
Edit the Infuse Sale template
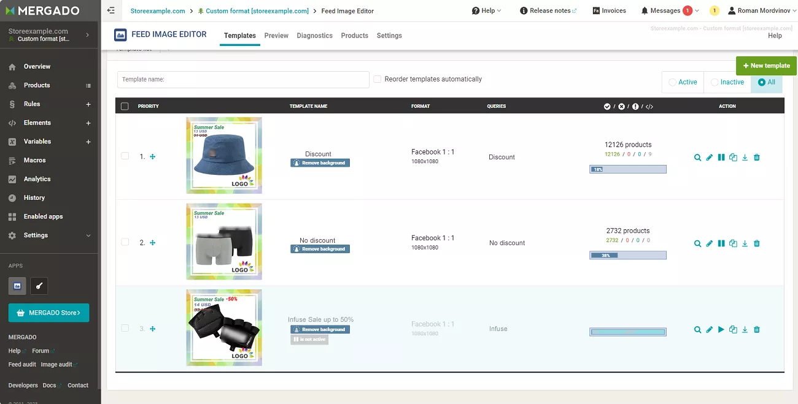(x=709, y=330)
